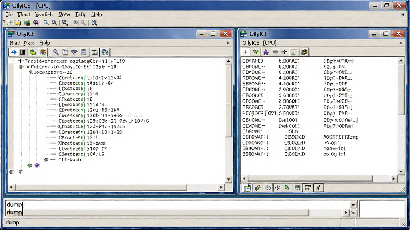410x230 pixels.
Task: Open the 'Varriels' menu in main menu bar
Action: 44,14
